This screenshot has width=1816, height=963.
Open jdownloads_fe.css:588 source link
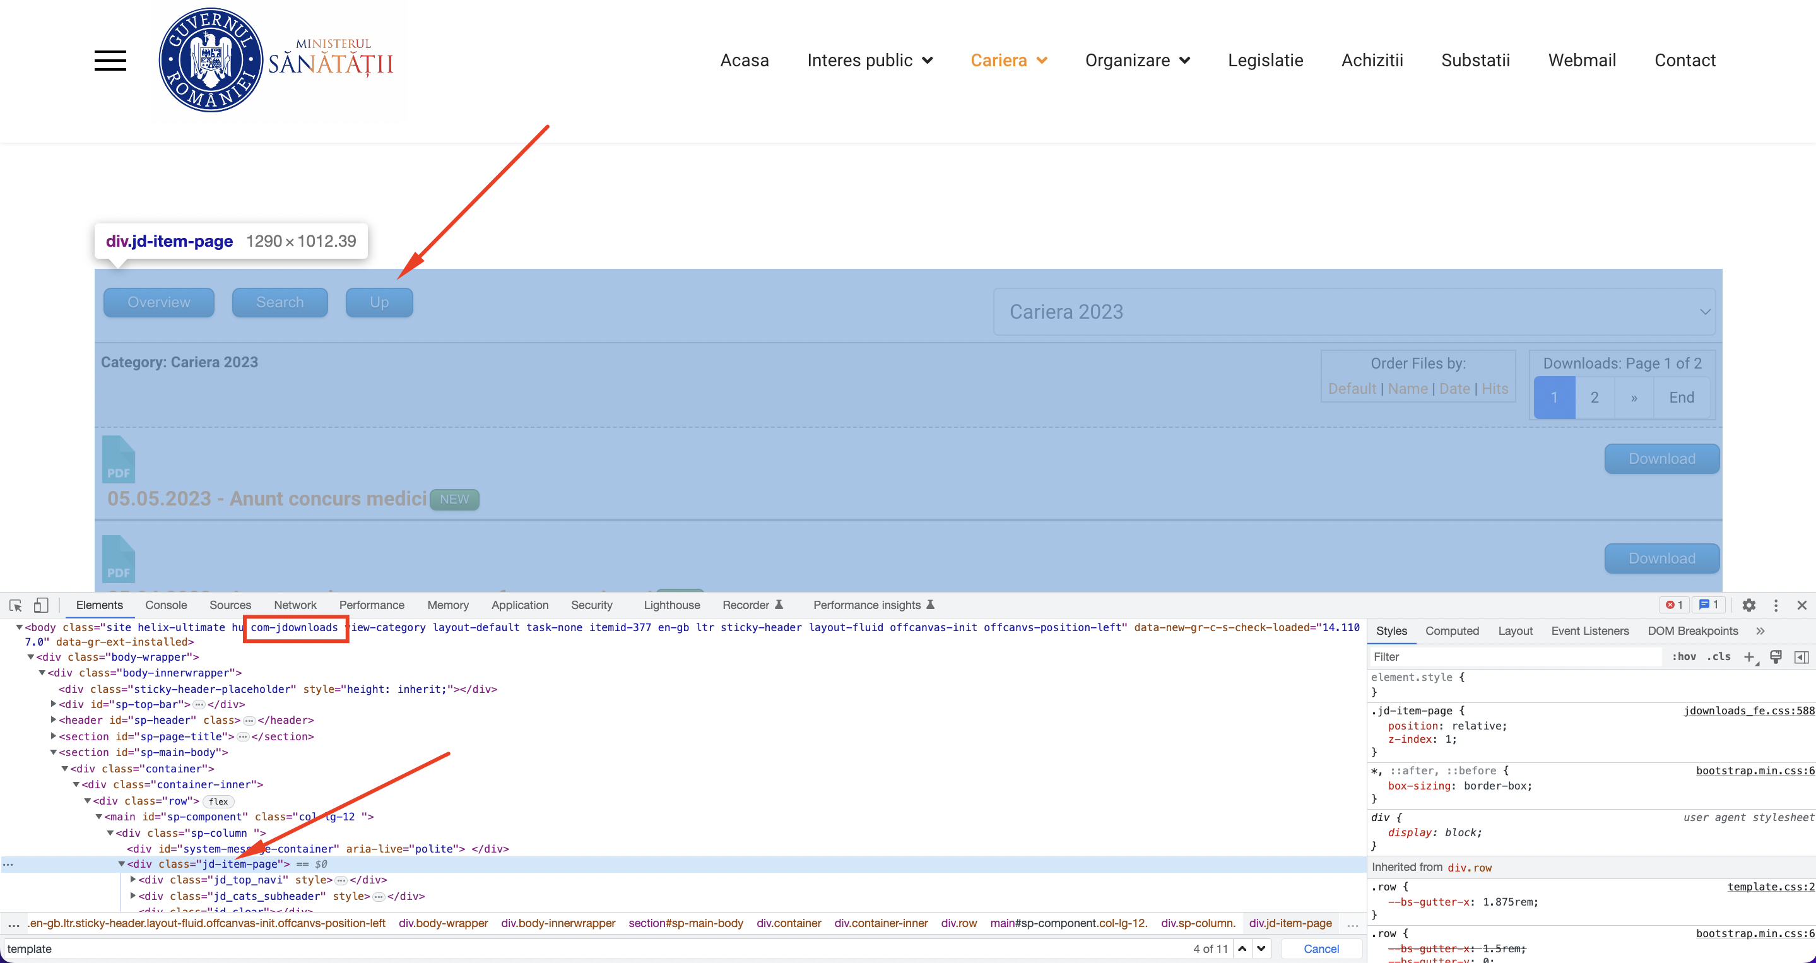point(1748,711)
